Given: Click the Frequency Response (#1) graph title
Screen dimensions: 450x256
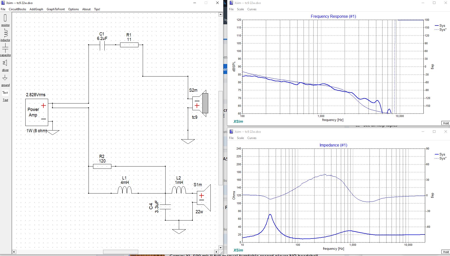Looking at the screenshot, I should tap(333, 16).
